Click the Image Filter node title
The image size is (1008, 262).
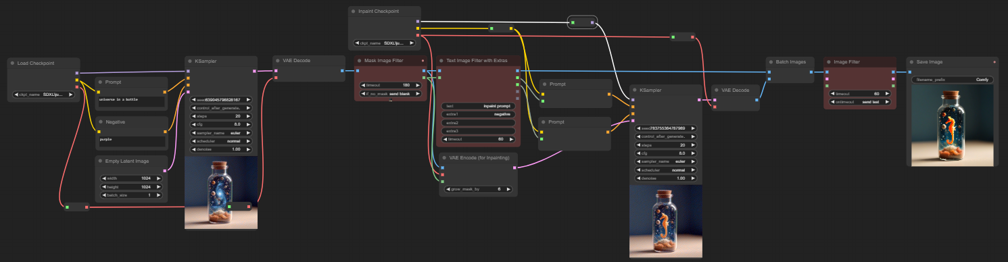[x=847, y=61]
